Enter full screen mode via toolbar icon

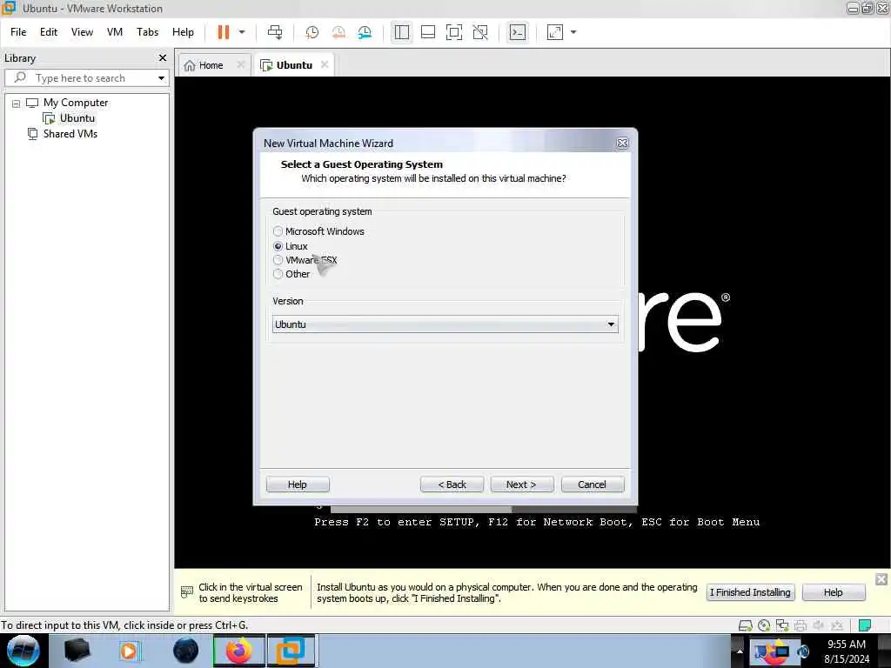(454, 32)
